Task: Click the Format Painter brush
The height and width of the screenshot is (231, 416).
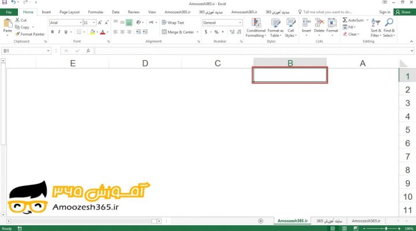Action: pyautogui.click(x=29, y=34)
